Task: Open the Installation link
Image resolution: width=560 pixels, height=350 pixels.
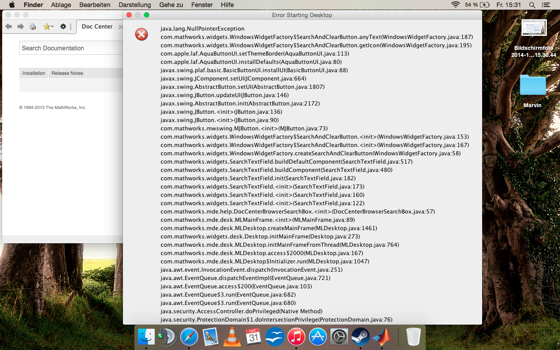Action: [34, 73]
